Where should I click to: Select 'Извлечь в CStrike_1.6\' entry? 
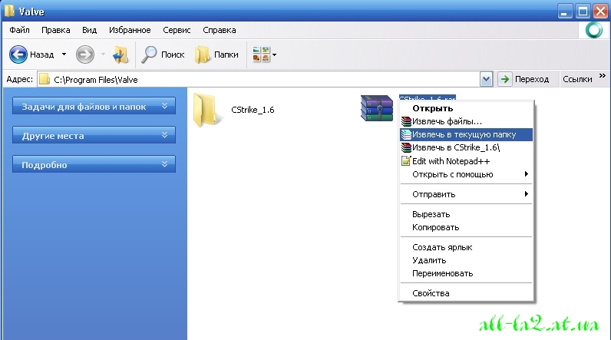466,147
